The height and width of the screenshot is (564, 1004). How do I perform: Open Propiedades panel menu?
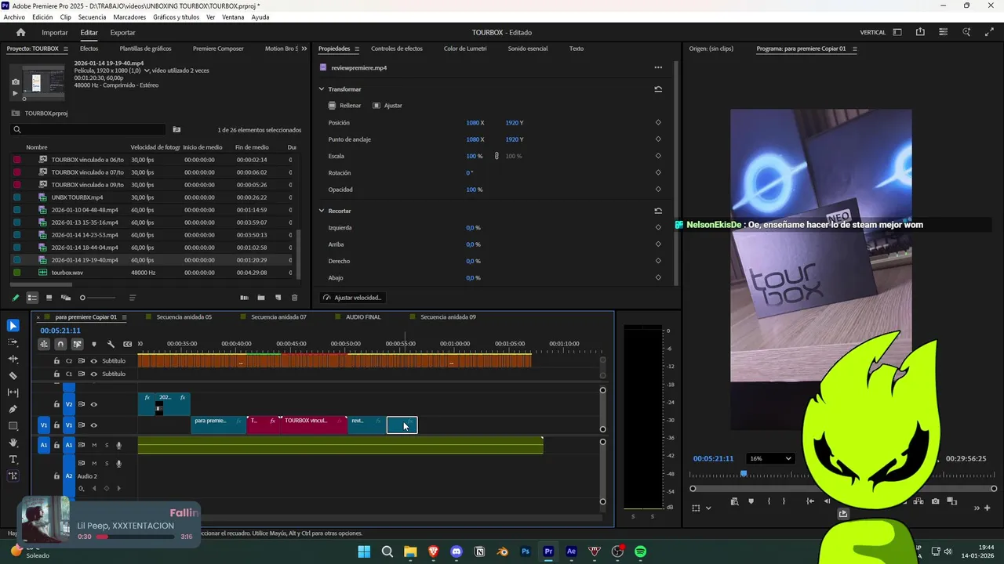pyautogui.click(x=357, y=49)
